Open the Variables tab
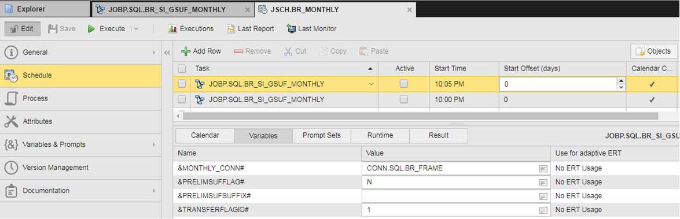This screenshot has width=680, height=219. pos(263,135)
